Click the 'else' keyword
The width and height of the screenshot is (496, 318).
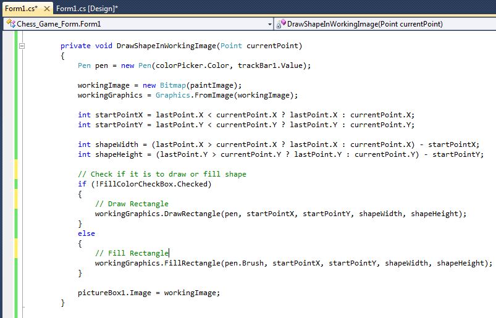(86, 233)
